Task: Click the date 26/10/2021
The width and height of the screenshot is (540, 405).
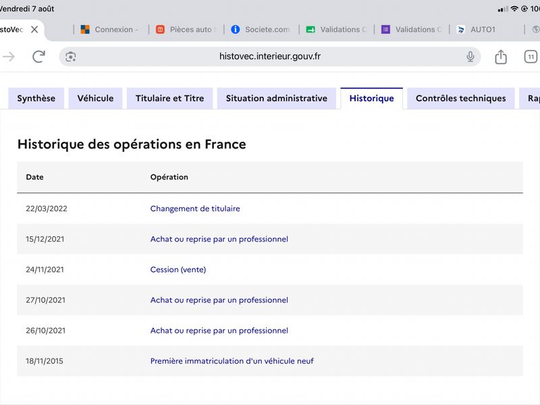Action: pos(45,331)
